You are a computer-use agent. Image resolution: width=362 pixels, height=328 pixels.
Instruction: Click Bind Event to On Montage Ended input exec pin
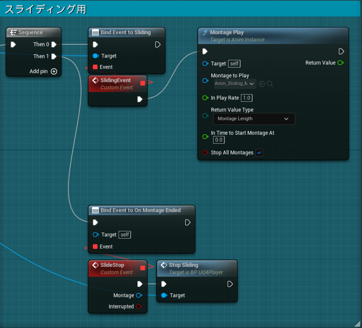[95, 222]
